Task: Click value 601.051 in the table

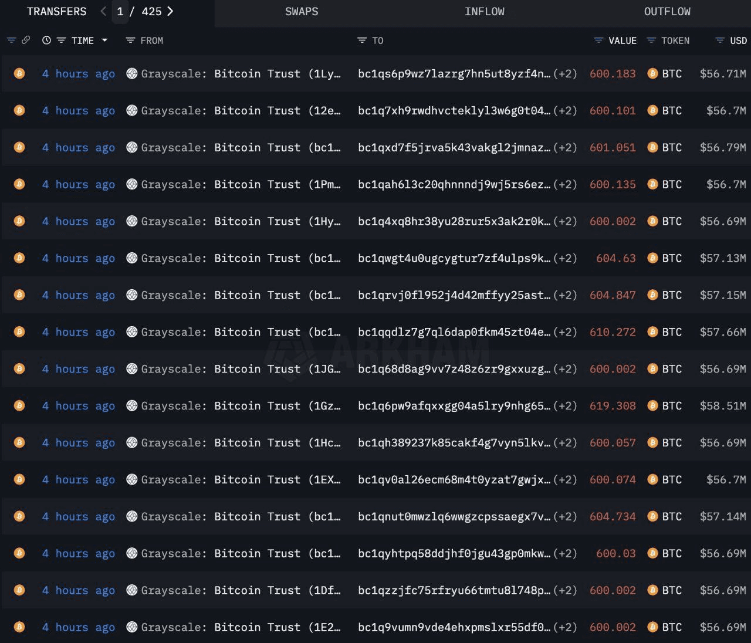Action: [613, 148]
